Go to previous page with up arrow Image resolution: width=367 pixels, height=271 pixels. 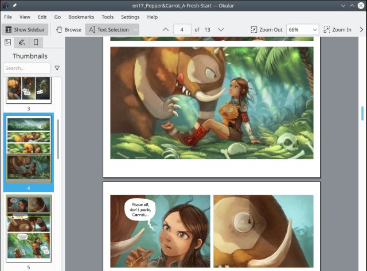[166, 30]
